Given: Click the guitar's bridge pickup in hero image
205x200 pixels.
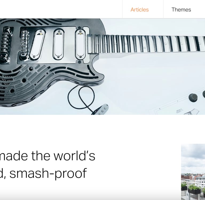Looking at the screenshot, I should pyautogui.click(x=38, y=45).
